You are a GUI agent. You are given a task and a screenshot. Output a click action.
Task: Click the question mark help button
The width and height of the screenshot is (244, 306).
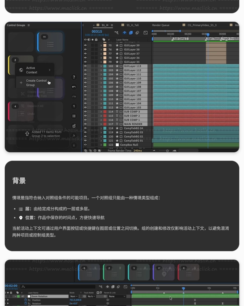click(74, 77)
